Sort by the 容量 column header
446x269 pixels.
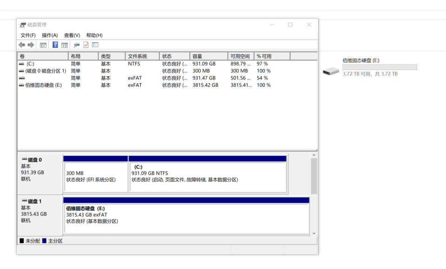click(x=209, y=56)
